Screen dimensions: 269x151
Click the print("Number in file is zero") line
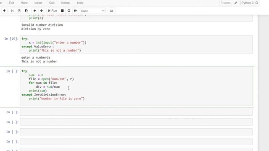(x=57, y=99)
